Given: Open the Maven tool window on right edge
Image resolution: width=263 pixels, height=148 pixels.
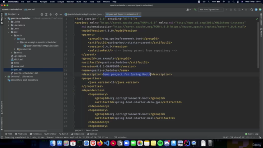Looking at the screenshot, I should [x=261, y=32].
